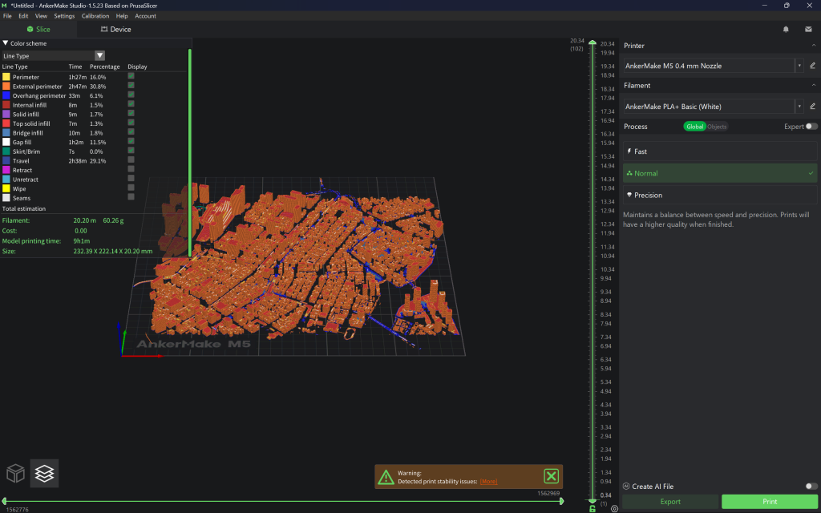Edit the filament preset with pencil icon
The height and width of the screenshot is (513, 821).
[x=812, y=106]
